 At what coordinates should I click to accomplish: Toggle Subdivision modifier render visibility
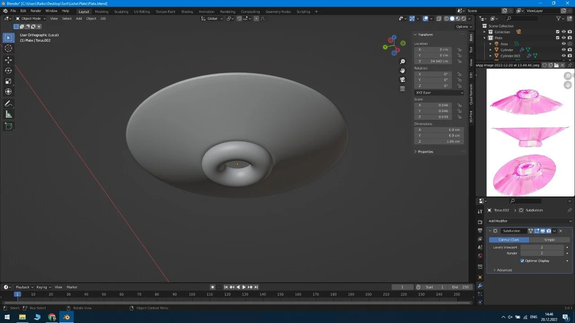(548, 231)
